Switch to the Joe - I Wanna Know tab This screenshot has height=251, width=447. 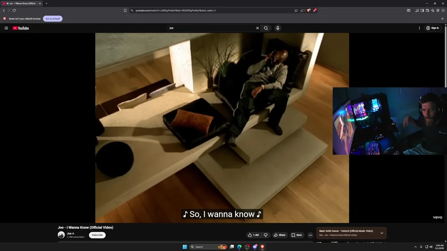22,3
